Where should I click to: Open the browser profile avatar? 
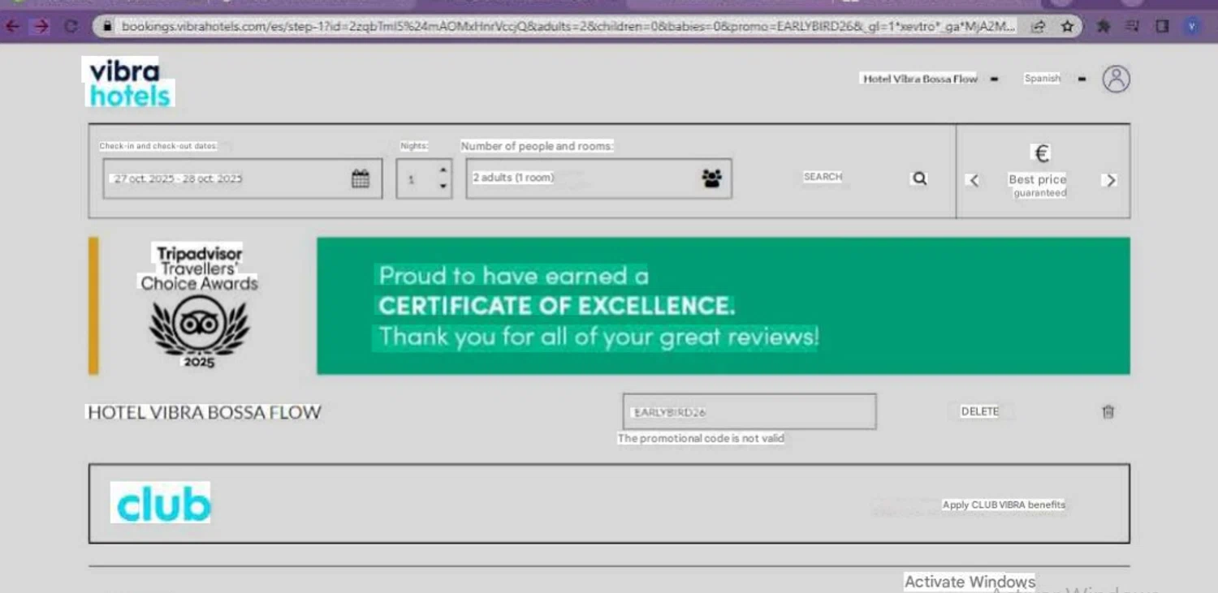click(x=1191, y=27)
